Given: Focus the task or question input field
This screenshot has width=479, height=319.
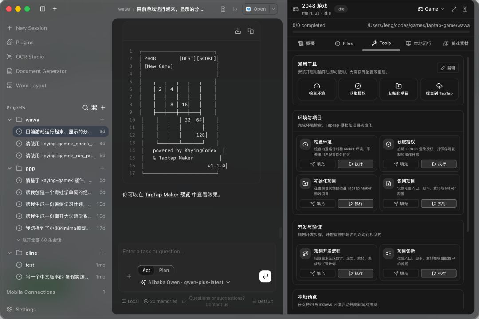Looking at the screenshot, I should (197, 252).
